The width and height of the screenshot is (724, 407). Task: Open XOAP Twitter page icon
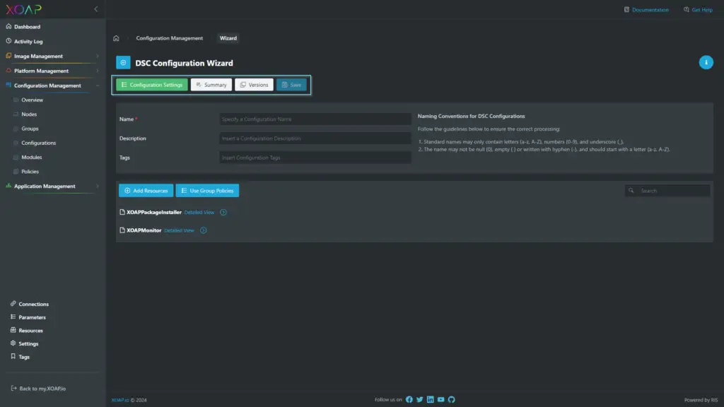click(420, 400)
